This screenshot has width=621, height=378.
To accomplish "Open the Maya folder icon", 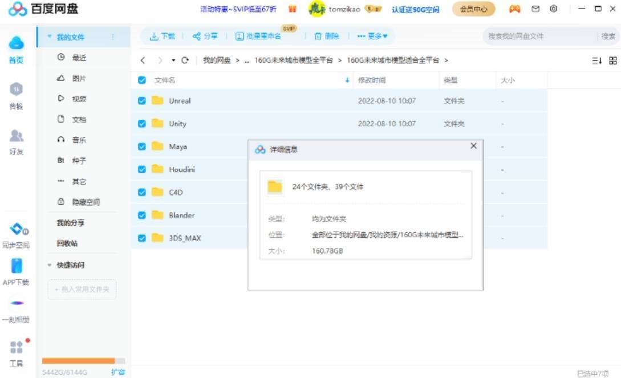I will [x=157, y=146].
